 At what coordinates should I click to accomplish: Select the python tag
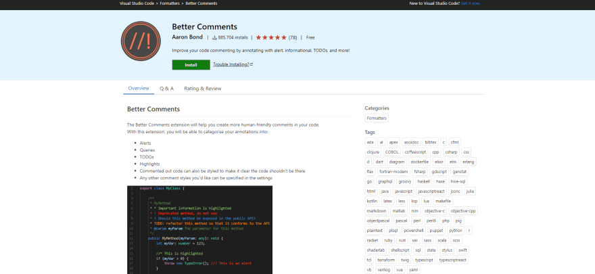pos(455,231)
